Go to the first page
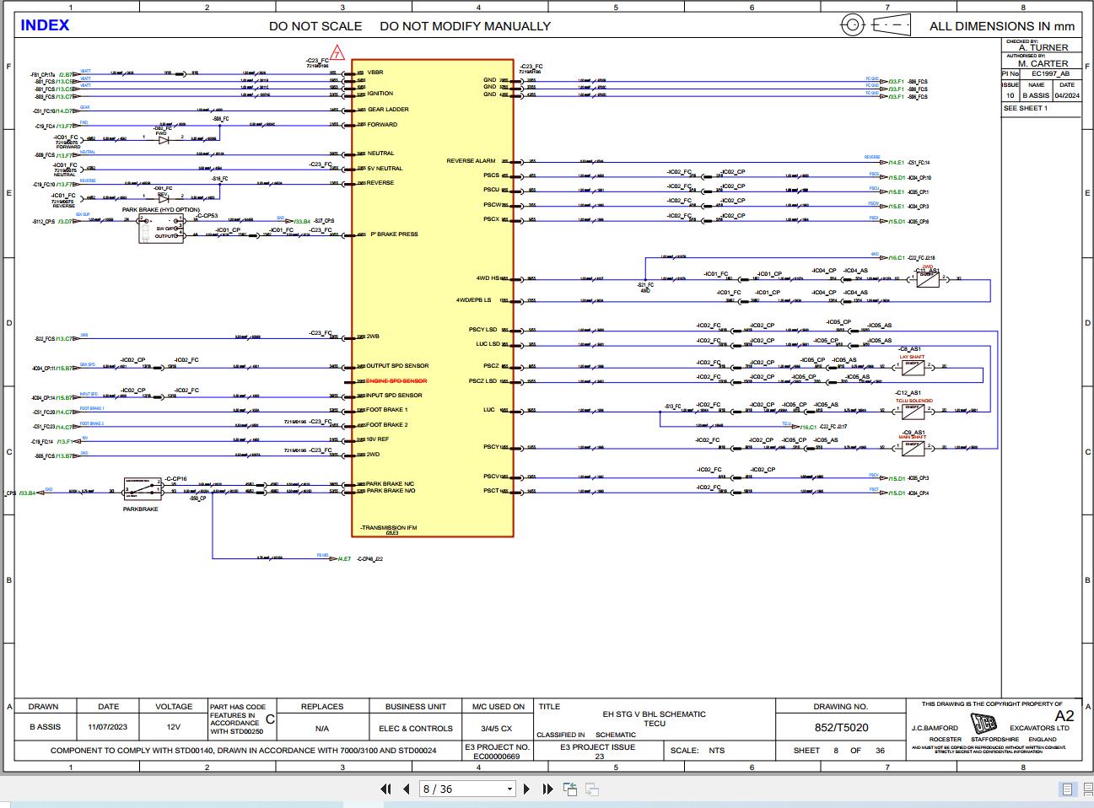The image size is (1094, 808). pyautogui.click(x=386, y=789)
